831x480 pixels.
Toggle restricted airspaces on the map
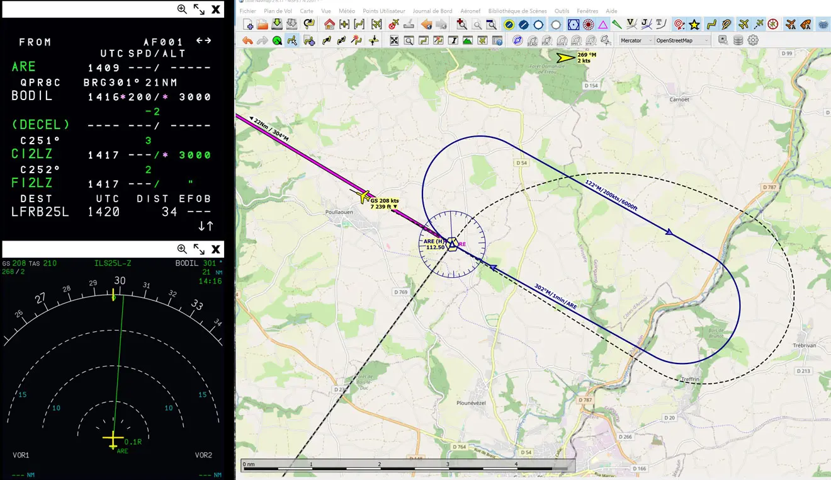click(x=561, y=40)
